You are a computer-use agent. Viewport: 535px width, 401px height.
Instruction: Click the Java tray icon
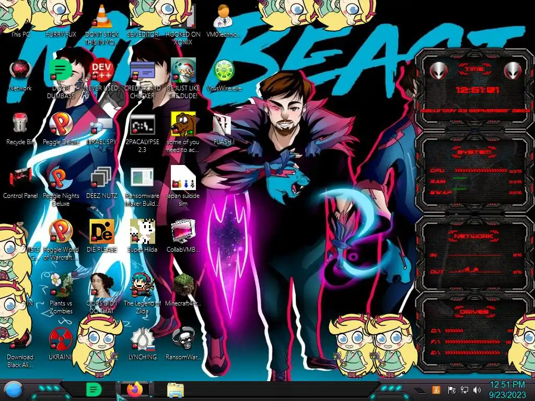436,390
